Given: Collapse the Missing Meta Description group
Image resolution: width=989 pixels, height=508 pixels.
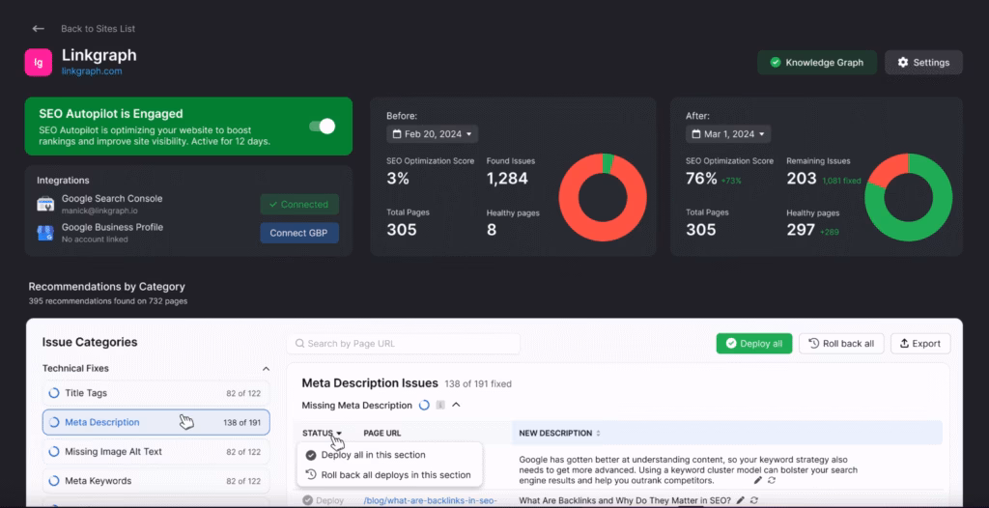Looking at the screenshot, I should [456, 406].
